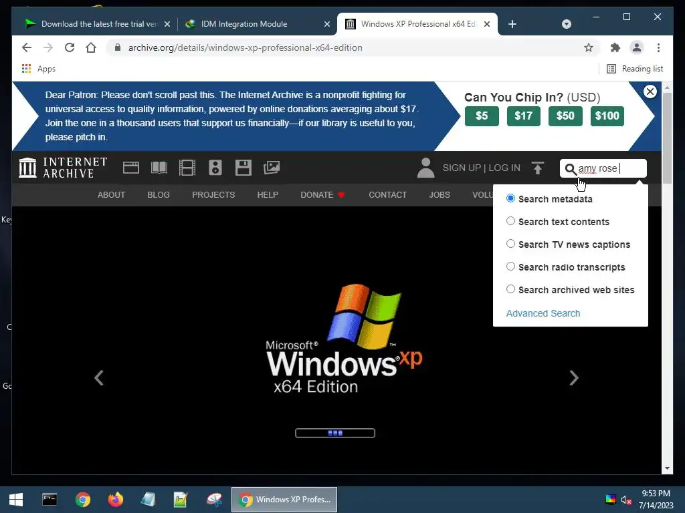
Task: Open the ABOUT menu item
Action: click(x=111, y=194)
